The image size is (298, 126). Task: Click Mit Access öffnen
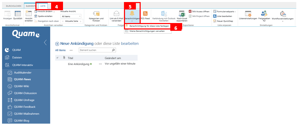[x=199, y=12]
